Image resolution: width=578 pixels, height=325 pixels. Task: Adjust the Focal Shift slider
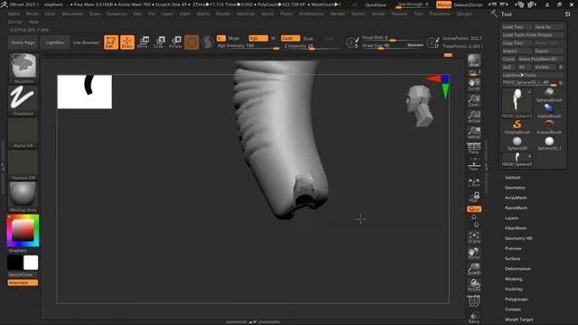click(x=391, y=38)
